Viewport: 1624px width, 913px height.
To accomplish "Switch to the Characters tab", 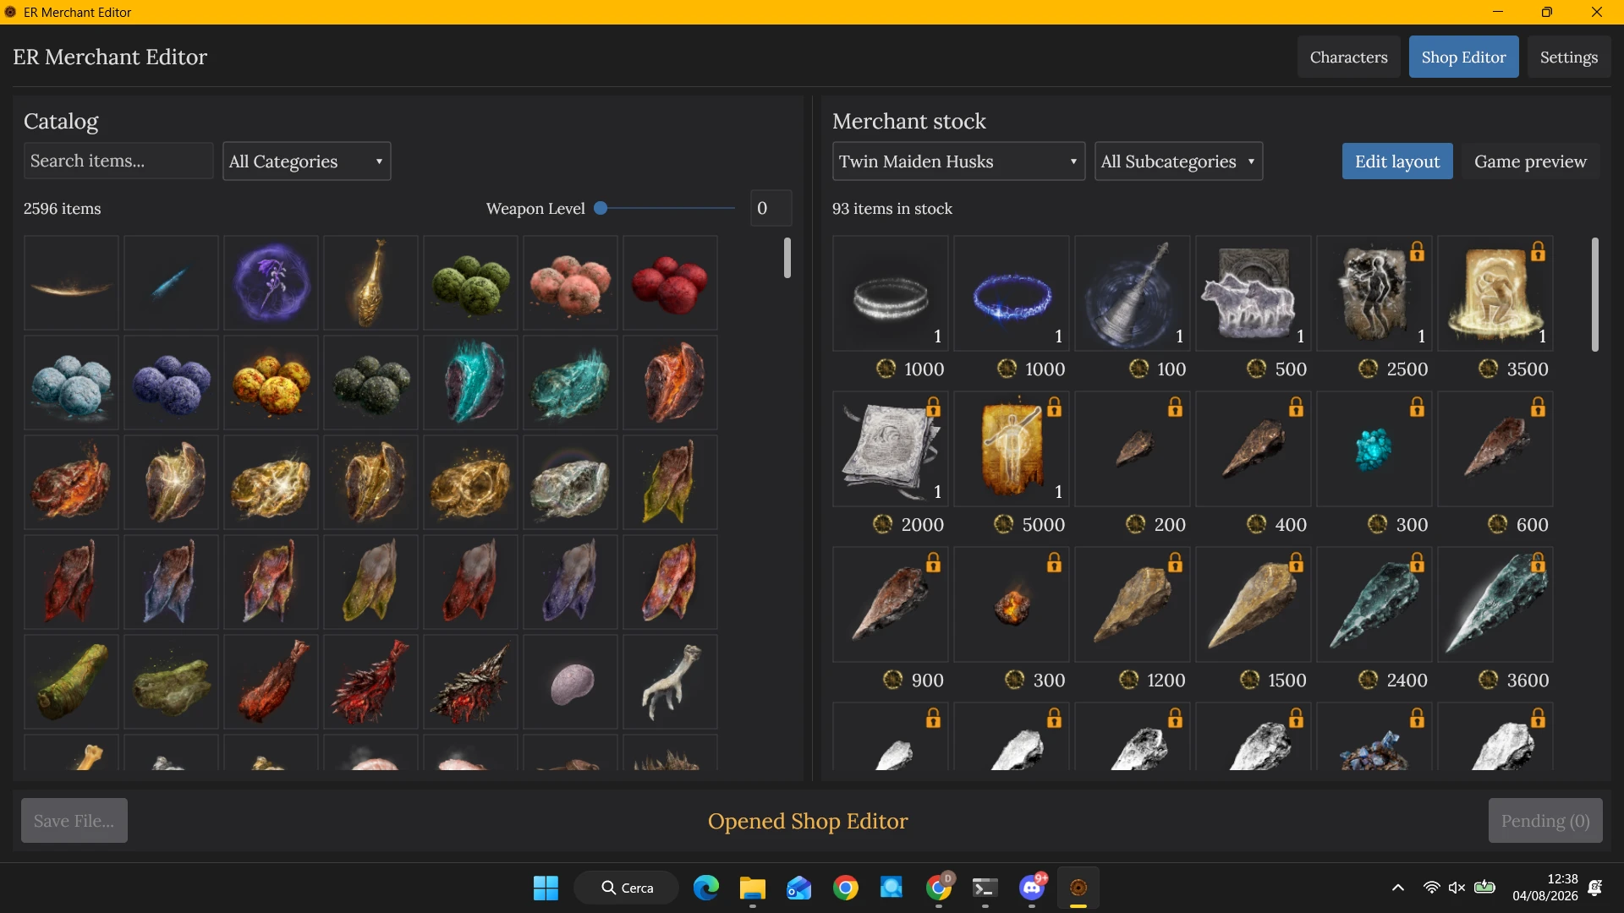I will 1348,57.
